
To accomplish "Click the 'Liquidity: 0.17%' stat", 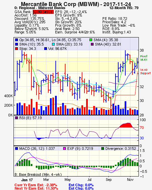I will (27, 25).
